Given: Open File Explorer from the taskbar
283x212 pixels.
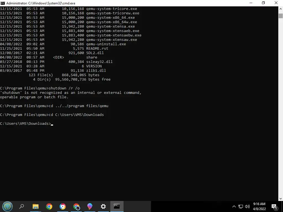Looking at the screenshot, I should tap(35, 206).
